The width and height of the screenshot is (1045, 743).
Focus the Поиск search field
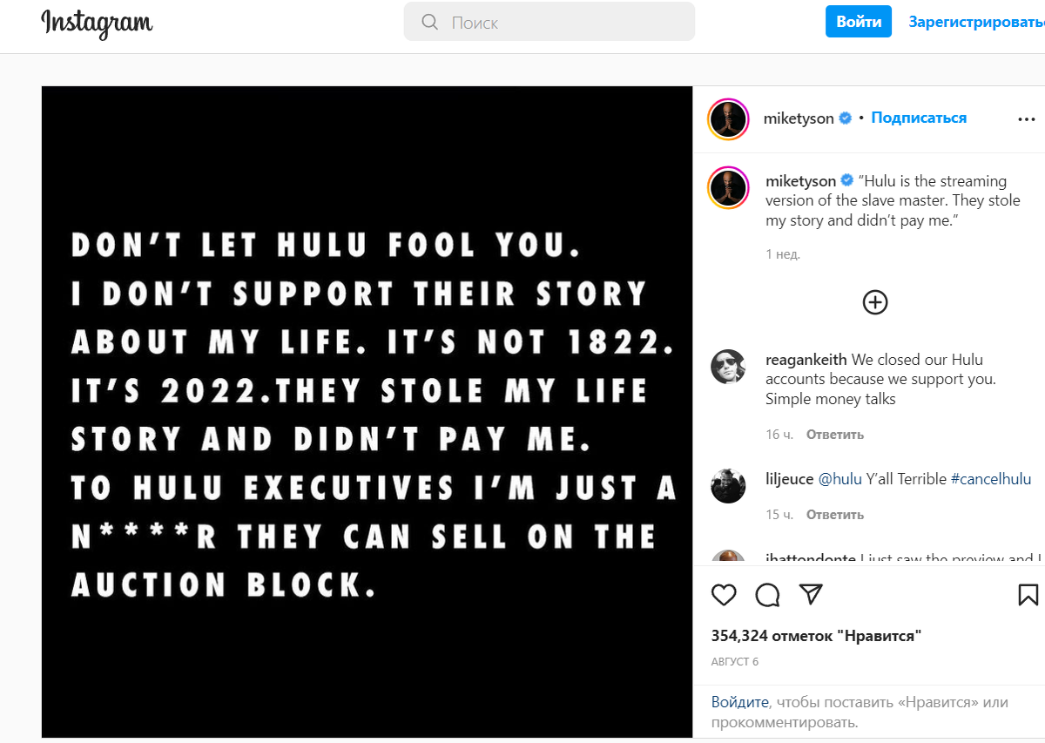(549, 22)
